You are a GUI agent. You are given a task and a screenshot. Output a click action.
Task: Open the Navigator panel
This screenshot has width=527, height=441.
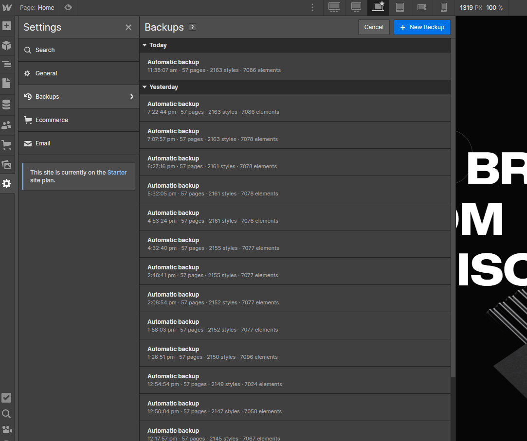[7, 64]
